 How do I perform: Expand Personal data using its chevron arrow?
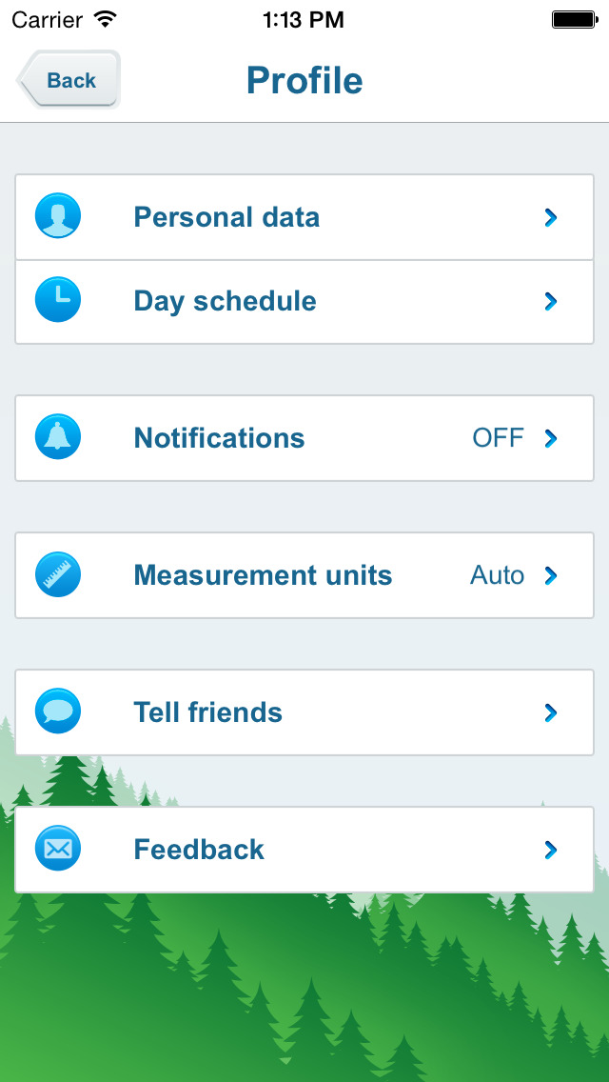pos(550,218)
